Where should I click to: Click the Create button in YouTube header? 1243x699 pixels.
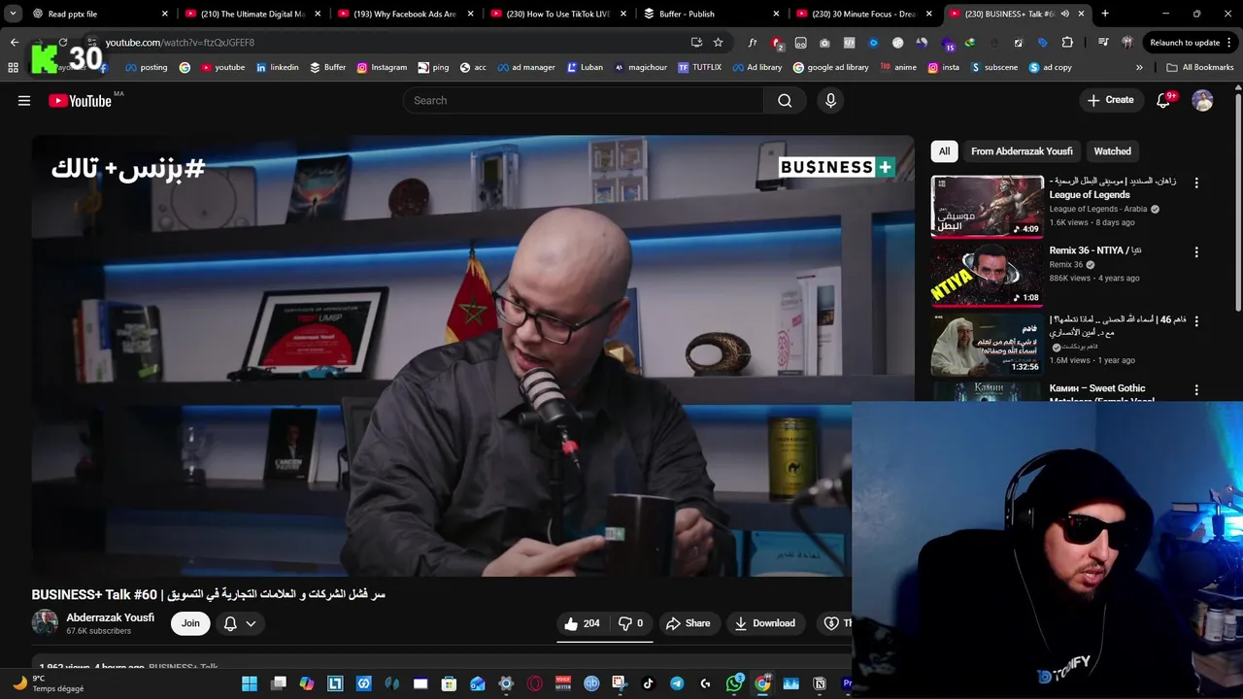[x=1110, y=100]
